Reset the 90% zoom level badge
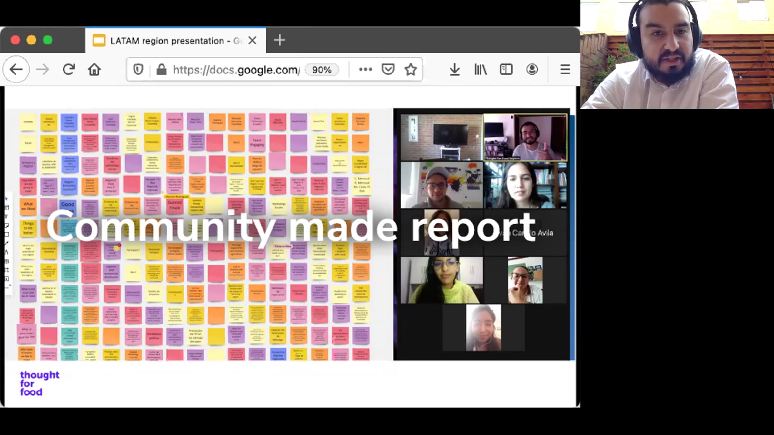774x435 pixels. click(322, 70)
